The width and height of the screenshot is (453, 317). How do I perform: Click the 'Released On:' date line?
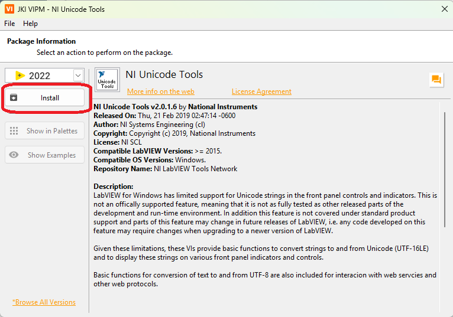point(164,116)
